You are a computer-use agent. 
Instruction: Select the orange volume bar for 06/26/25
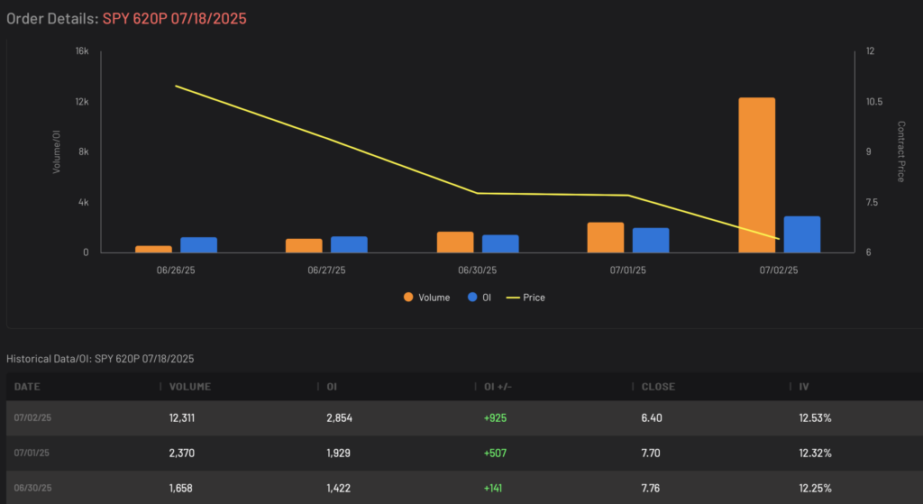(x=153, y=249)
